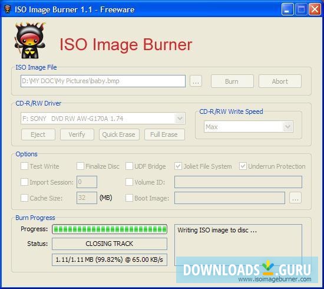Click the Eject button

click(38, 134)
